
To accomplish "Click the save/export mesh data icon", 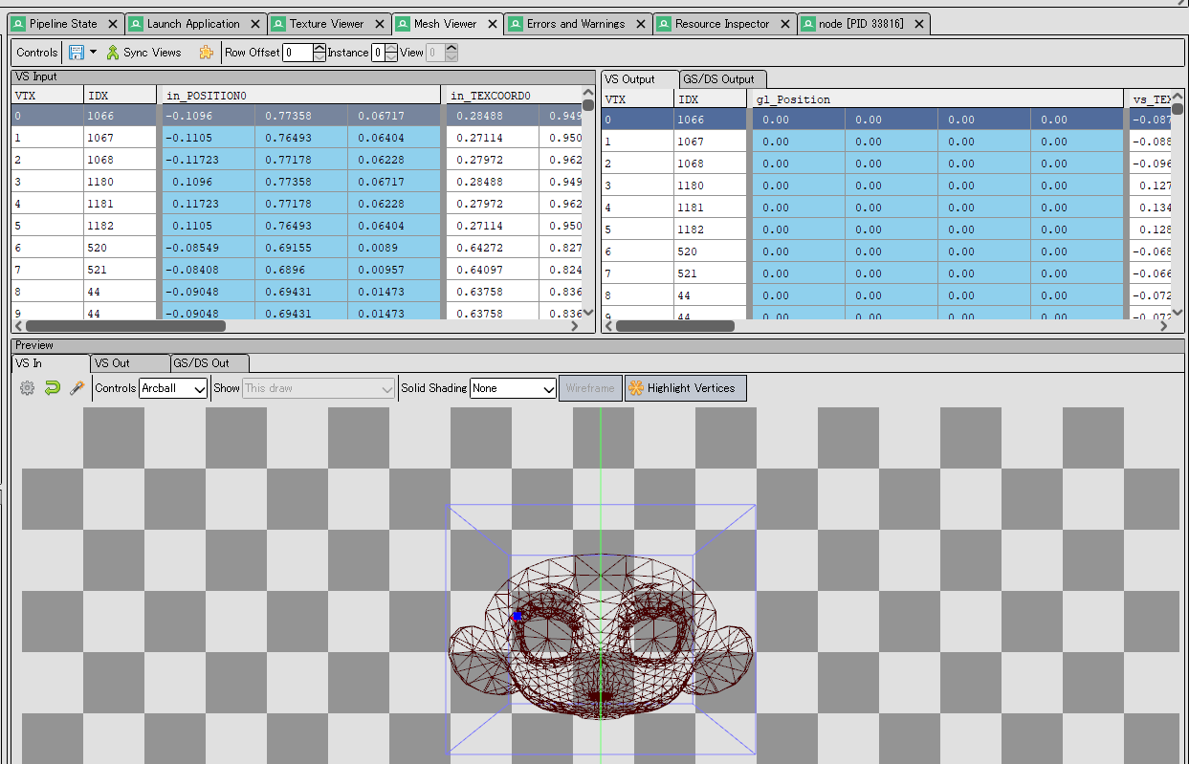I will (77, 53).
